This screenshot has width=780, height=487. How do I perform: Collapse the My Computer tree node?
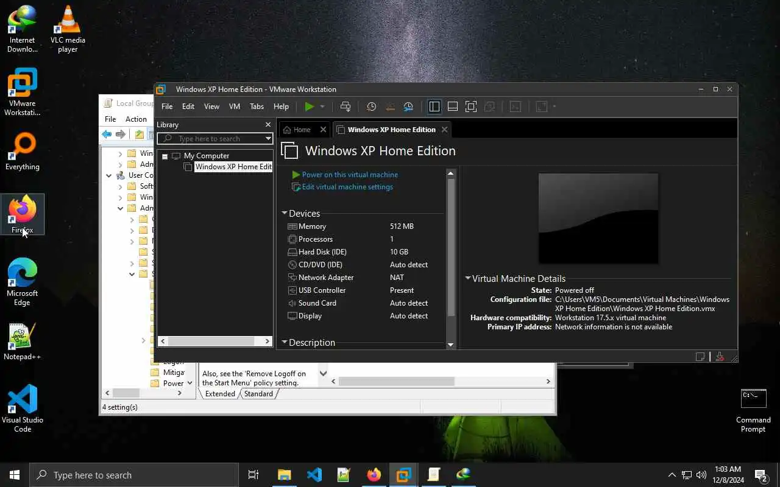165,156
